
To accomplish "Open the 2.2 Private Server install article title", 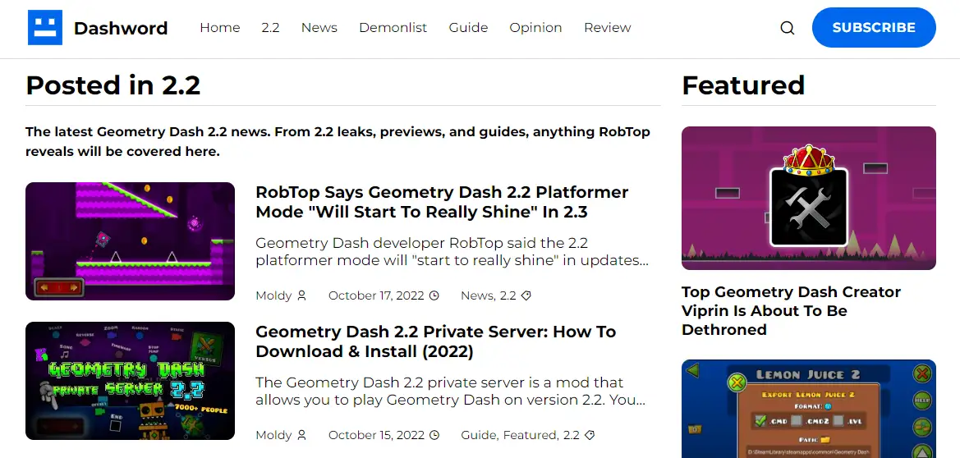I will 436,341.
